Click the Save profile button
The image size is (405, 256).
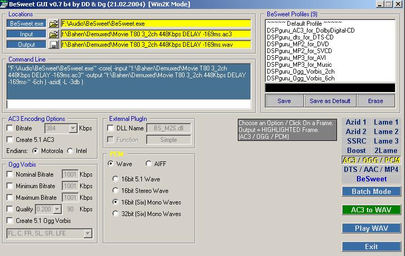tap(284, 101)
